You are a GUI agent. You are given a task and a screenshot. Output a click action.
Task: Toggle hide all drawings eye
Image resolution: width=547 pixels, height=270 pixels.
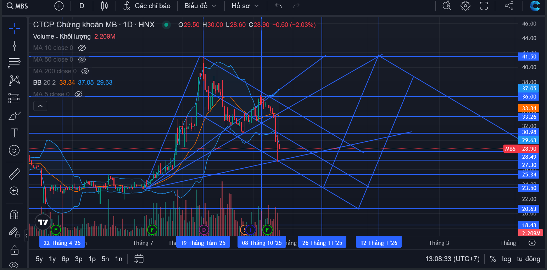pyautogui.click(x=14, y=265)
